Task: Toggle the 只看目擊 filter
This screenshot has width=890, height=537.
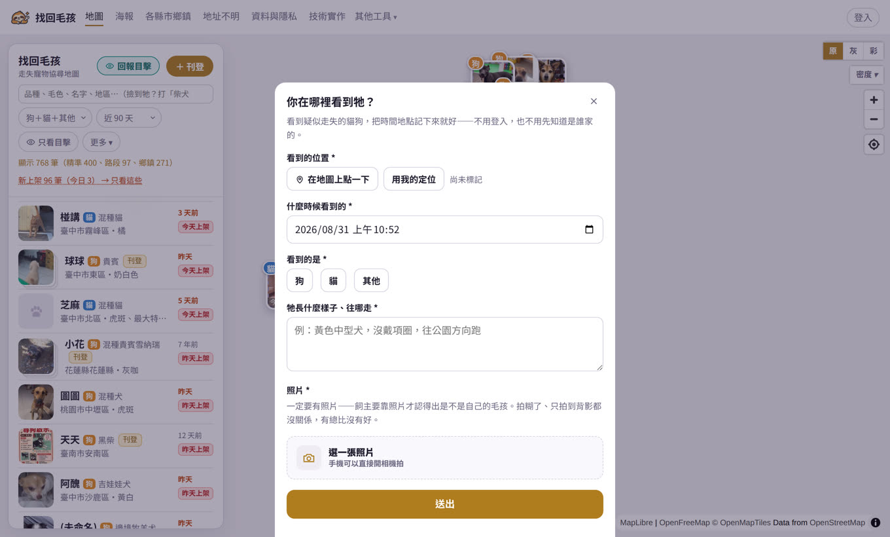Action: (48, 142)
